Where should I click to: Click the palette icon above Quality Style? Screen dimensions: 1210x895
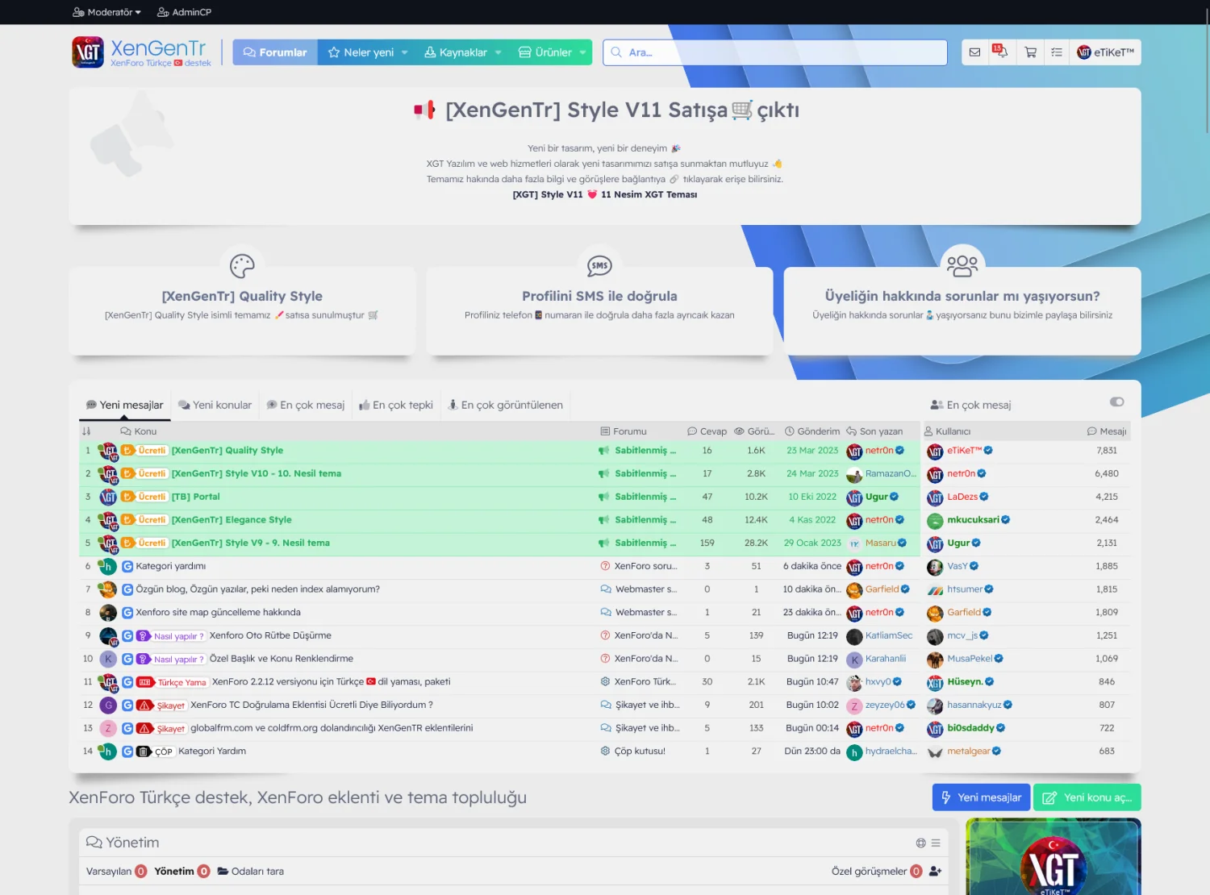pos(242,265)
